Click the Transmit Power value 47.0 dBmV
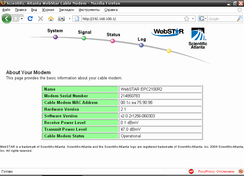The width and height of the screenshot is (244, 176). click(131, 129)
